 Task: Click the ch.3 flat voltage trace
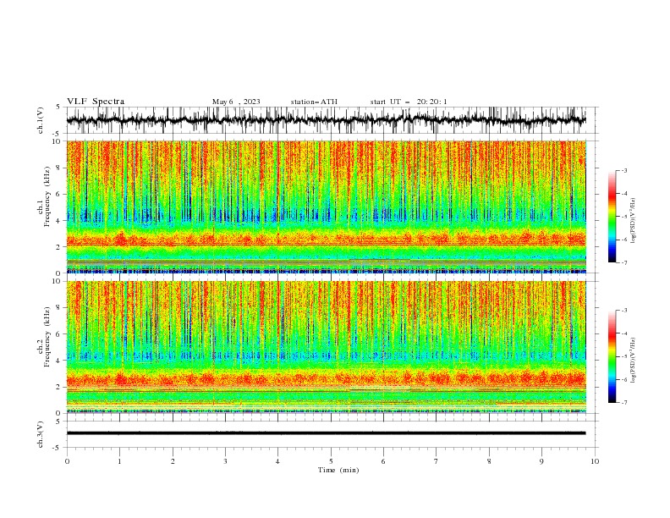327,433
